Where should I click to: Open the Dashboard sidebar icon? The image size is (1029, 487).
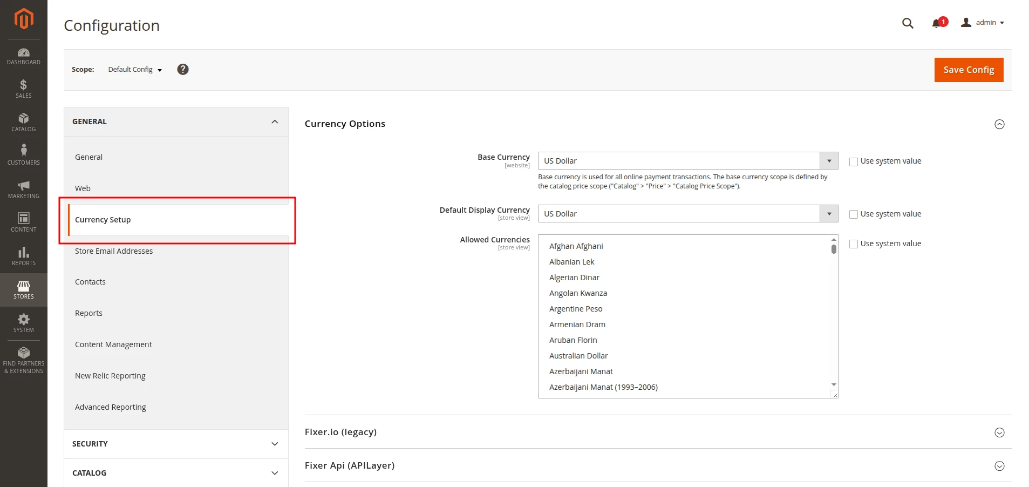(24, 56)
